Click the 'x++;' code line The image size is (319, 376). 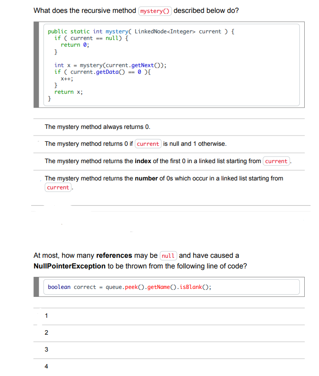(67, 79)
